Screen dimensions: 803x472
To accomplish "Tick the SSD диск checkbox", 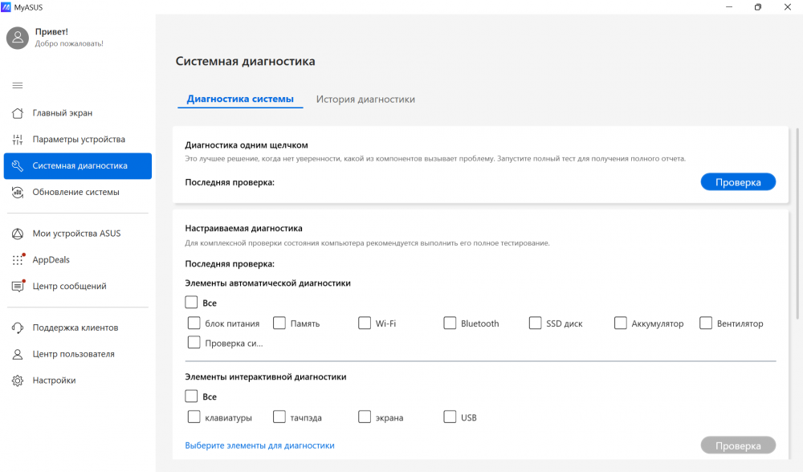I will point(536,323).
